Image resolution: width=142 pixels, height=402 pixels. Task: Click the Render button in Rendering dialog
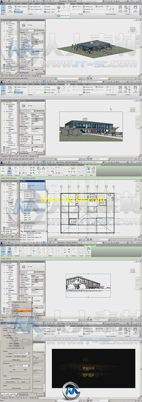pyautogui.click(x=9, y=327)
